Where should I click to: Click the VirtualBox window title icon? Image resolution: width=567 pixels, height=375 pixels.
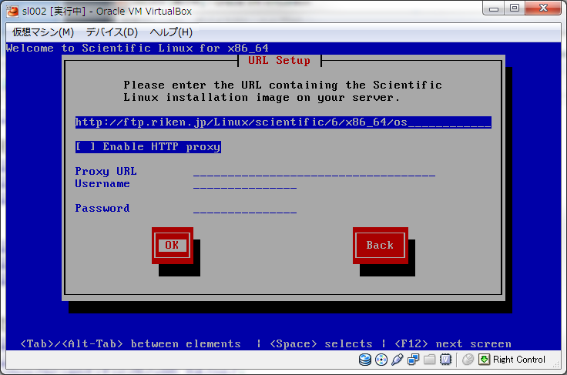pyautogui.click(x=12, y=12)
